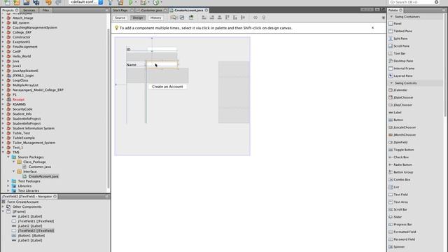Expand Test Packages node
Screen dimensions: 448x252
click(x=8, y=181)
